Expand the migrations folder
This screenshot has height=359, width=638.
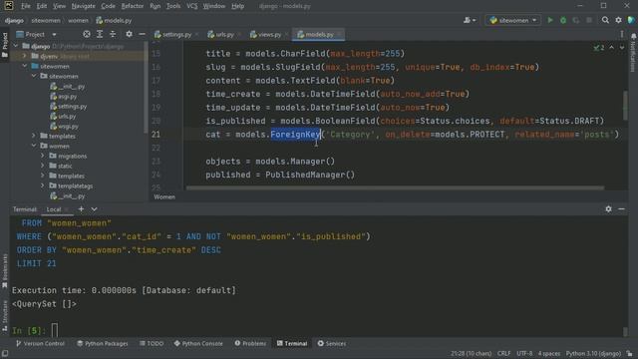tap(42, 156)
